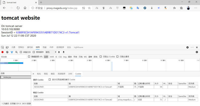The width and height of the screenshot is (200, 106).
Task: Search the network requests
Action: 16,52
